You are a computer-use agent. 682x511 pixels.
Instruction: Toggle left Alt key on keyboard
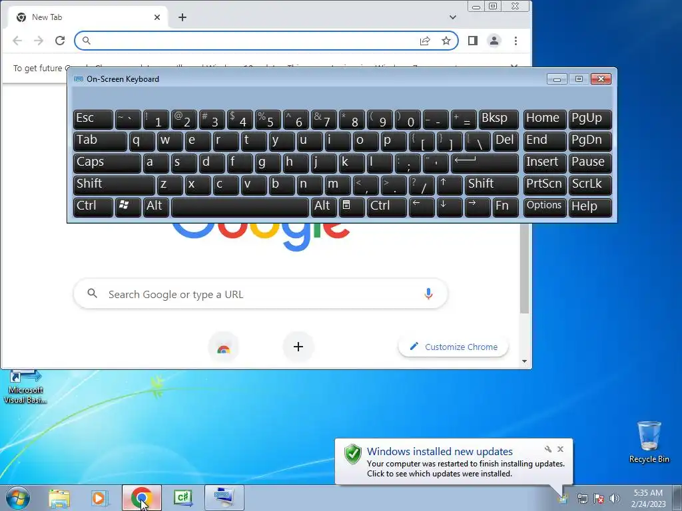[x=156, y=207]
